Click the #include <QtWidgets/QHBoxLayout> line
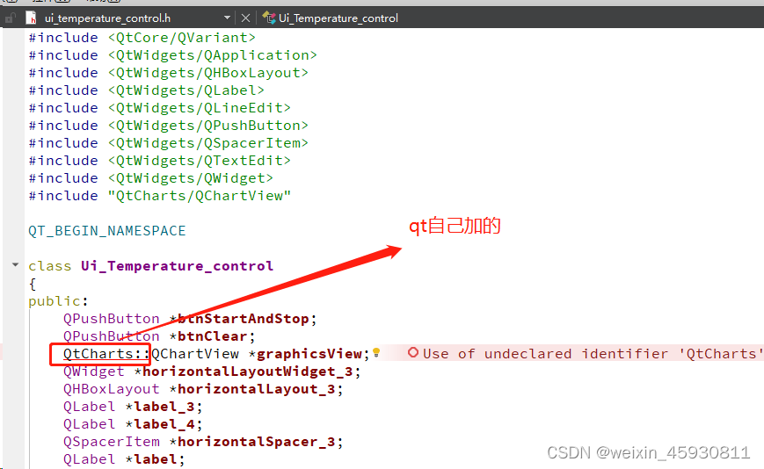The height and width of the screenshot is (469, 764). click(x=168, y=73)
